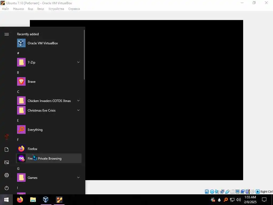Click the G letter group header

(x=18, y=169)
